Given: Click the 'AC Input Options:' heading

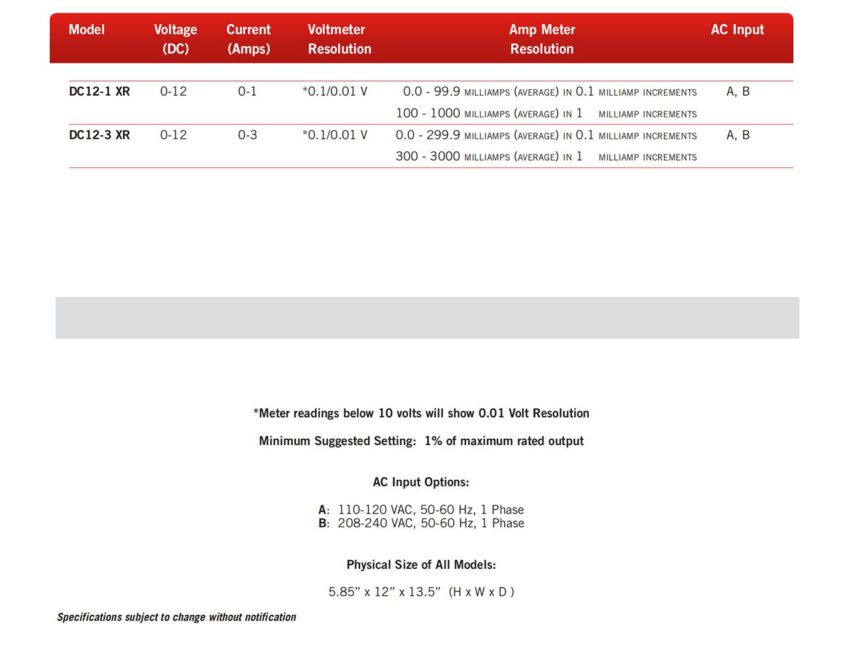Looking at the screenshot, I should click(x=421, y=482).
